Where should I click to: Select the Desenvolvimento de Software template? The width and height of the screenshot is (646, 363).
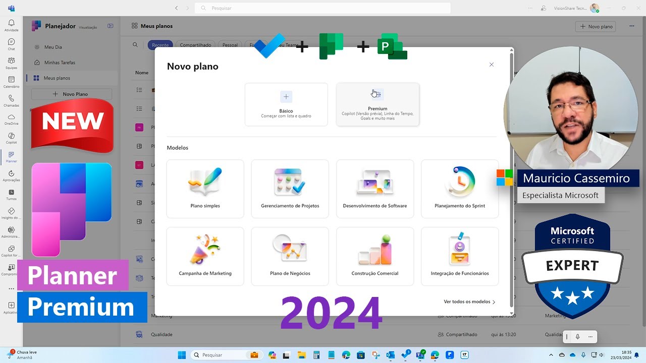click(375, 189)
